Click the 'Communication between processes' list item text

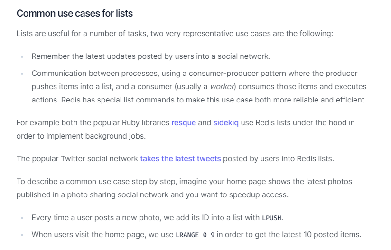click(x=195, y=74)
